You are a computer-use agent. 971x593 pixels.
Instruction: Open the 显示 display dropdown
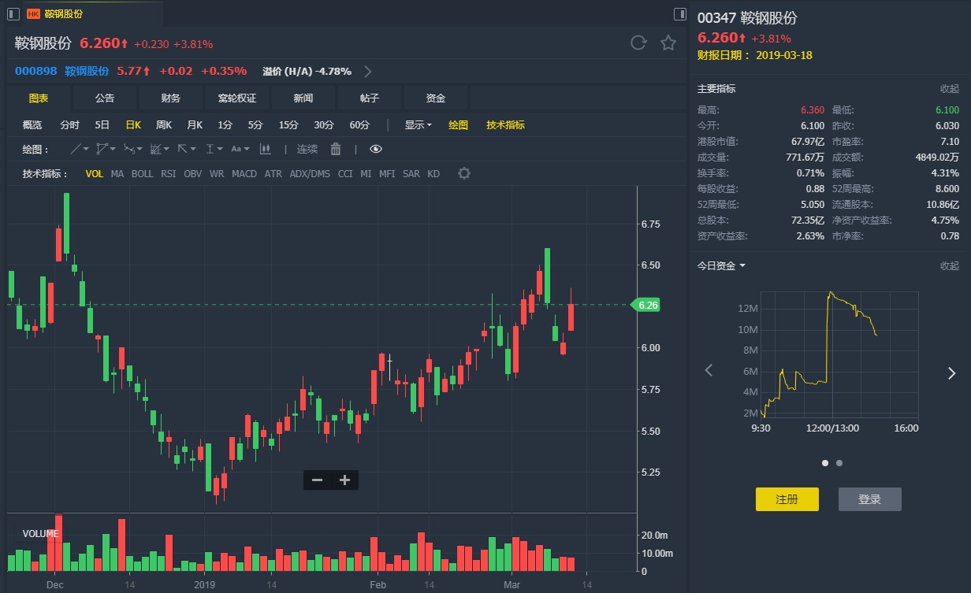pos(418,124)
